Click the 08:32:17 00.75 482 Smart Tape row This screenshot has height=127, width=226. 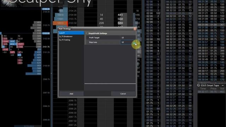[211, 92]
